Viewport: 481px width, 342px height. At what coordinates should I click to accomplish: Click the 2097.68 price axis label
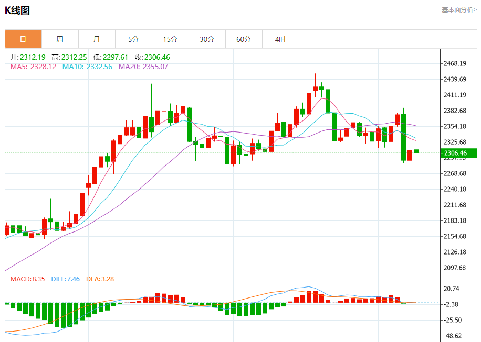click(x=455, y=268)
